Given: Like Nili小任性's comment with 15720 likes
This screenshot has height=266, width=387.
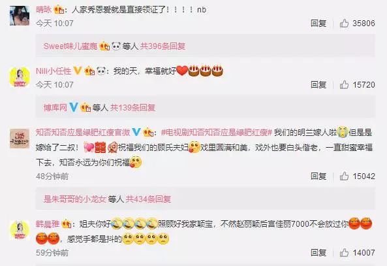Looking at the screenshot, I should pos(344,85).
